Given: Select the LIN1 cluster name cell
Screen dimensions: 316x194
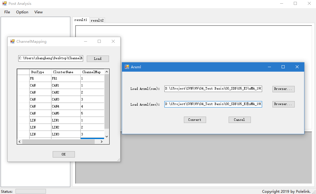Looking at the screenshot, I should pyautogui.click(x=66, y=120).
